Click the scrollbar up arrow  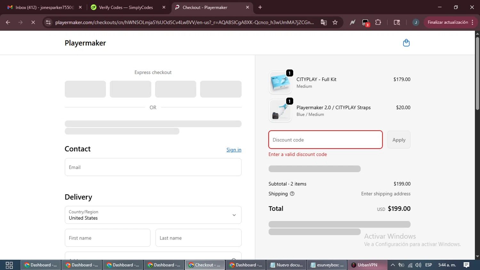pos(477,33)
